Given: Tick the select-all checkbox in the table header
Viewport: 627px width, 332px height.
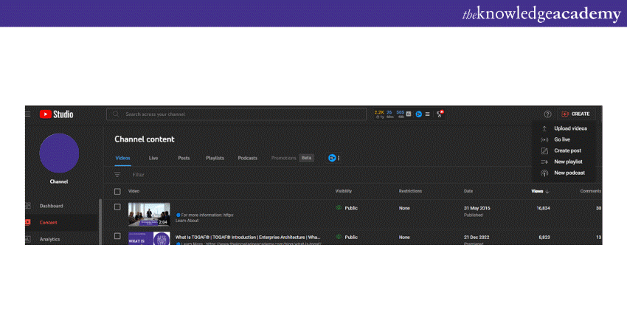Looking at the screenshot, I should (x=117, y=191).
